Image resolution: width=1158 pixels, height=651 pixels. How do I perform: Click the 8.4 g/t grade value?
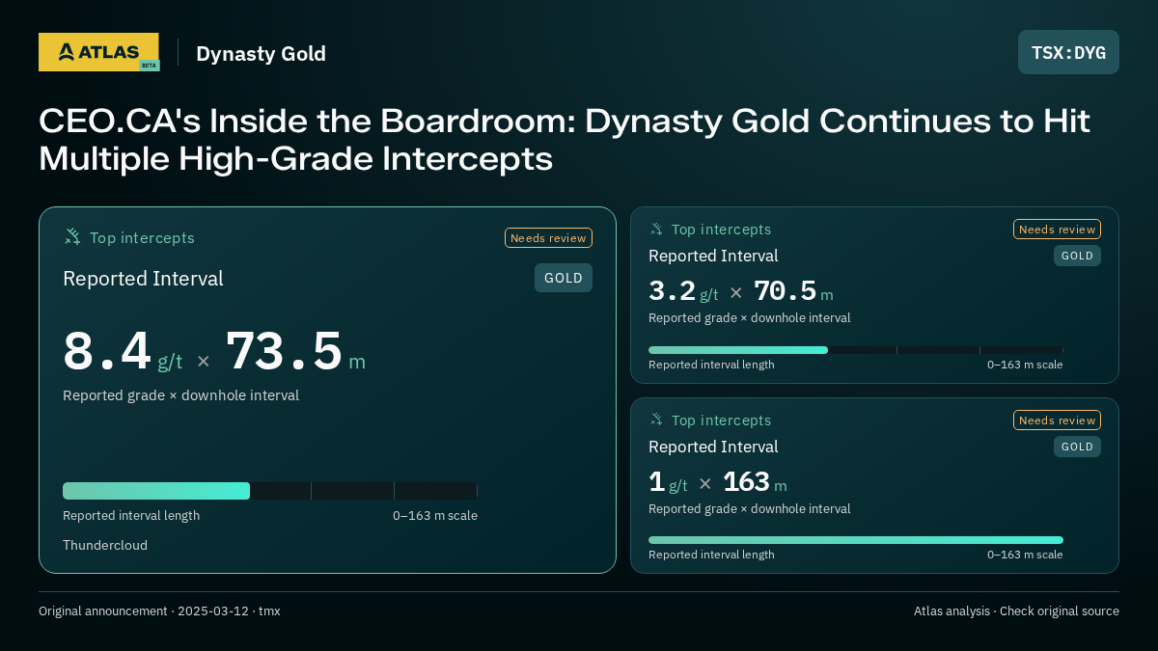pyautogui.click(x=123, y=352)
